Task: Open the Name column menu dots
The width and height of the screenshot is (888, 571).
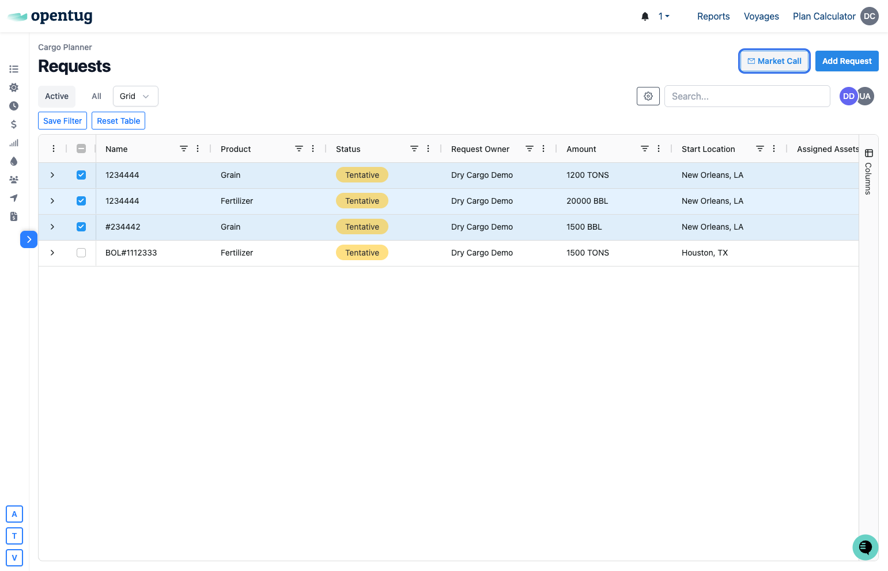Action: click(198, 149)
